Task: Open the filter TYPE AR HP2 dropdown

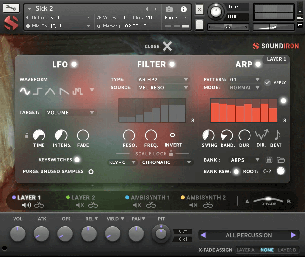Action: [164, 79]
